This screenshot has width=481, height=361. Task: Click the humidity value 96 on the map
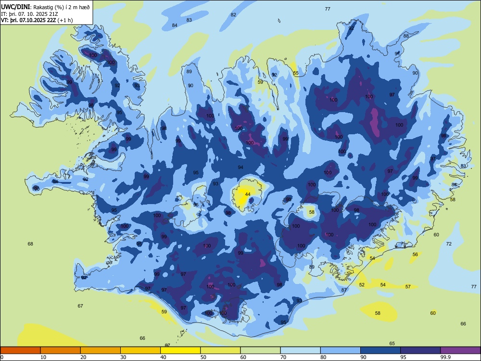coord(196,205)
